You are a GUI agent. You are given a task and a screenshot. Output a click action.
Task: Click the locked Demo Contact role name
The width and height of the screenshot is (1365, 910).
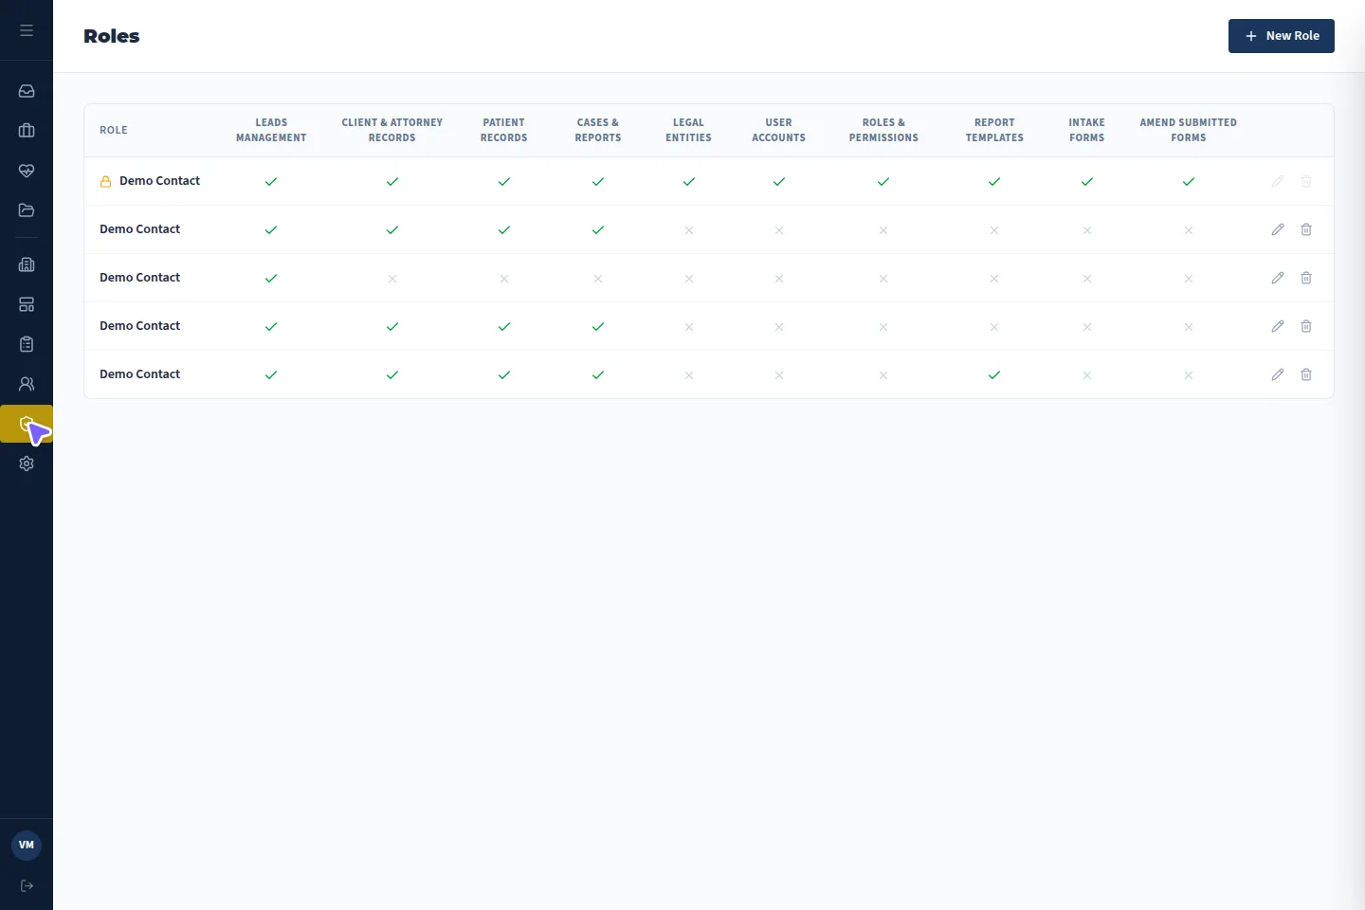[x=159, y=181]
